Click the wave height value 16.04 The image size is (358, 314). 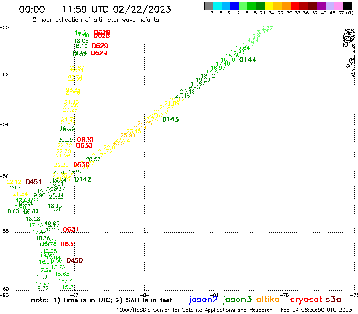pyautogui.click(x=65, y=281)
